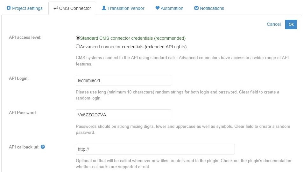
Task: Go to the Automation tab
Action: click(172, 8)
